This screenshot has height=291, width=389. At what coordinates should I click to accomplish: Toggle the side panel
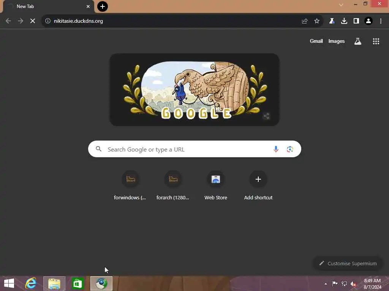[x=356, y=21]
